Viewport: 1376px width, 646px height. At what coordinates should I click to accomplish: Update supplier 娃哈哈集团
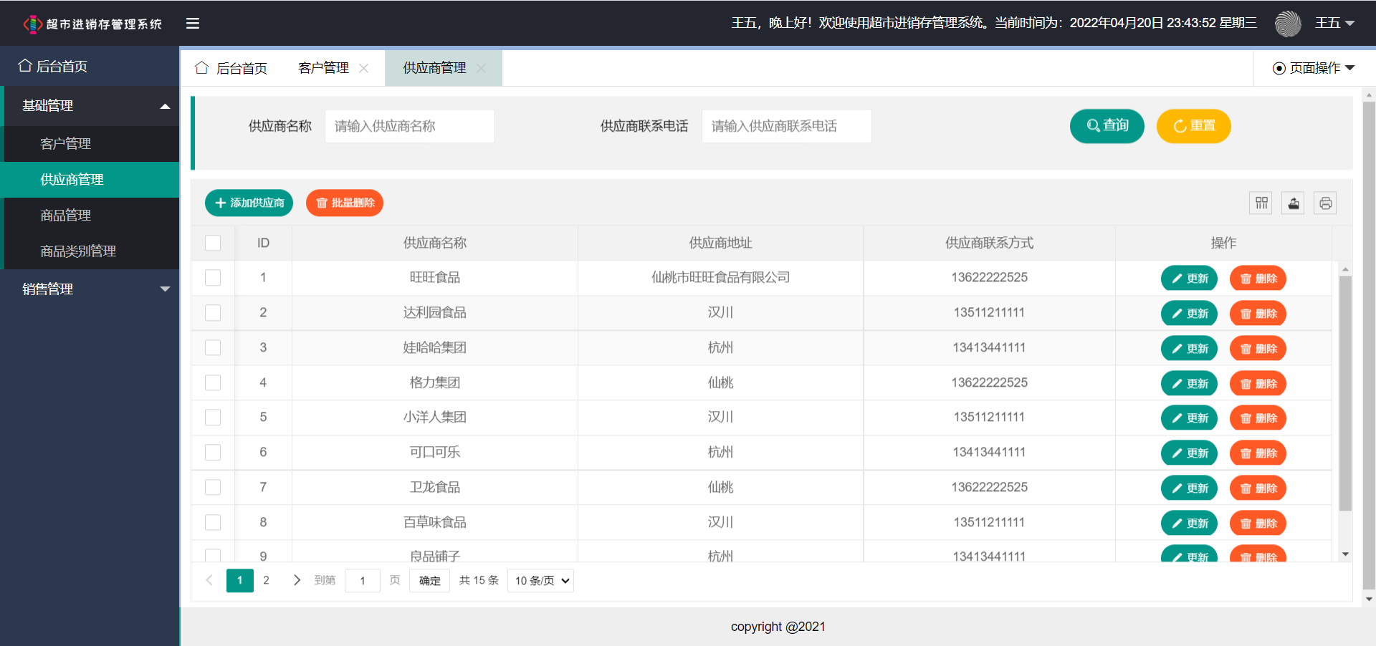[x=1189, y=349]
